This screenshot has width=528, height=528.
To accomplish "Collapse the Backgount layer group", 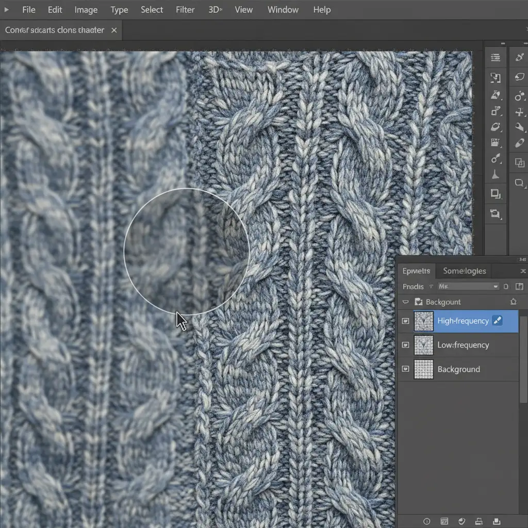I will (x=405, y=302).
